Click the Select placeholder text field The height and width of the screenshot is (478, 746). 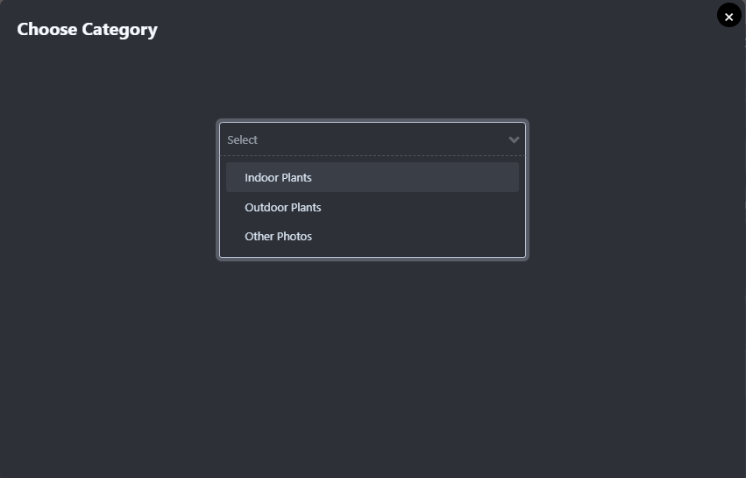243,139
